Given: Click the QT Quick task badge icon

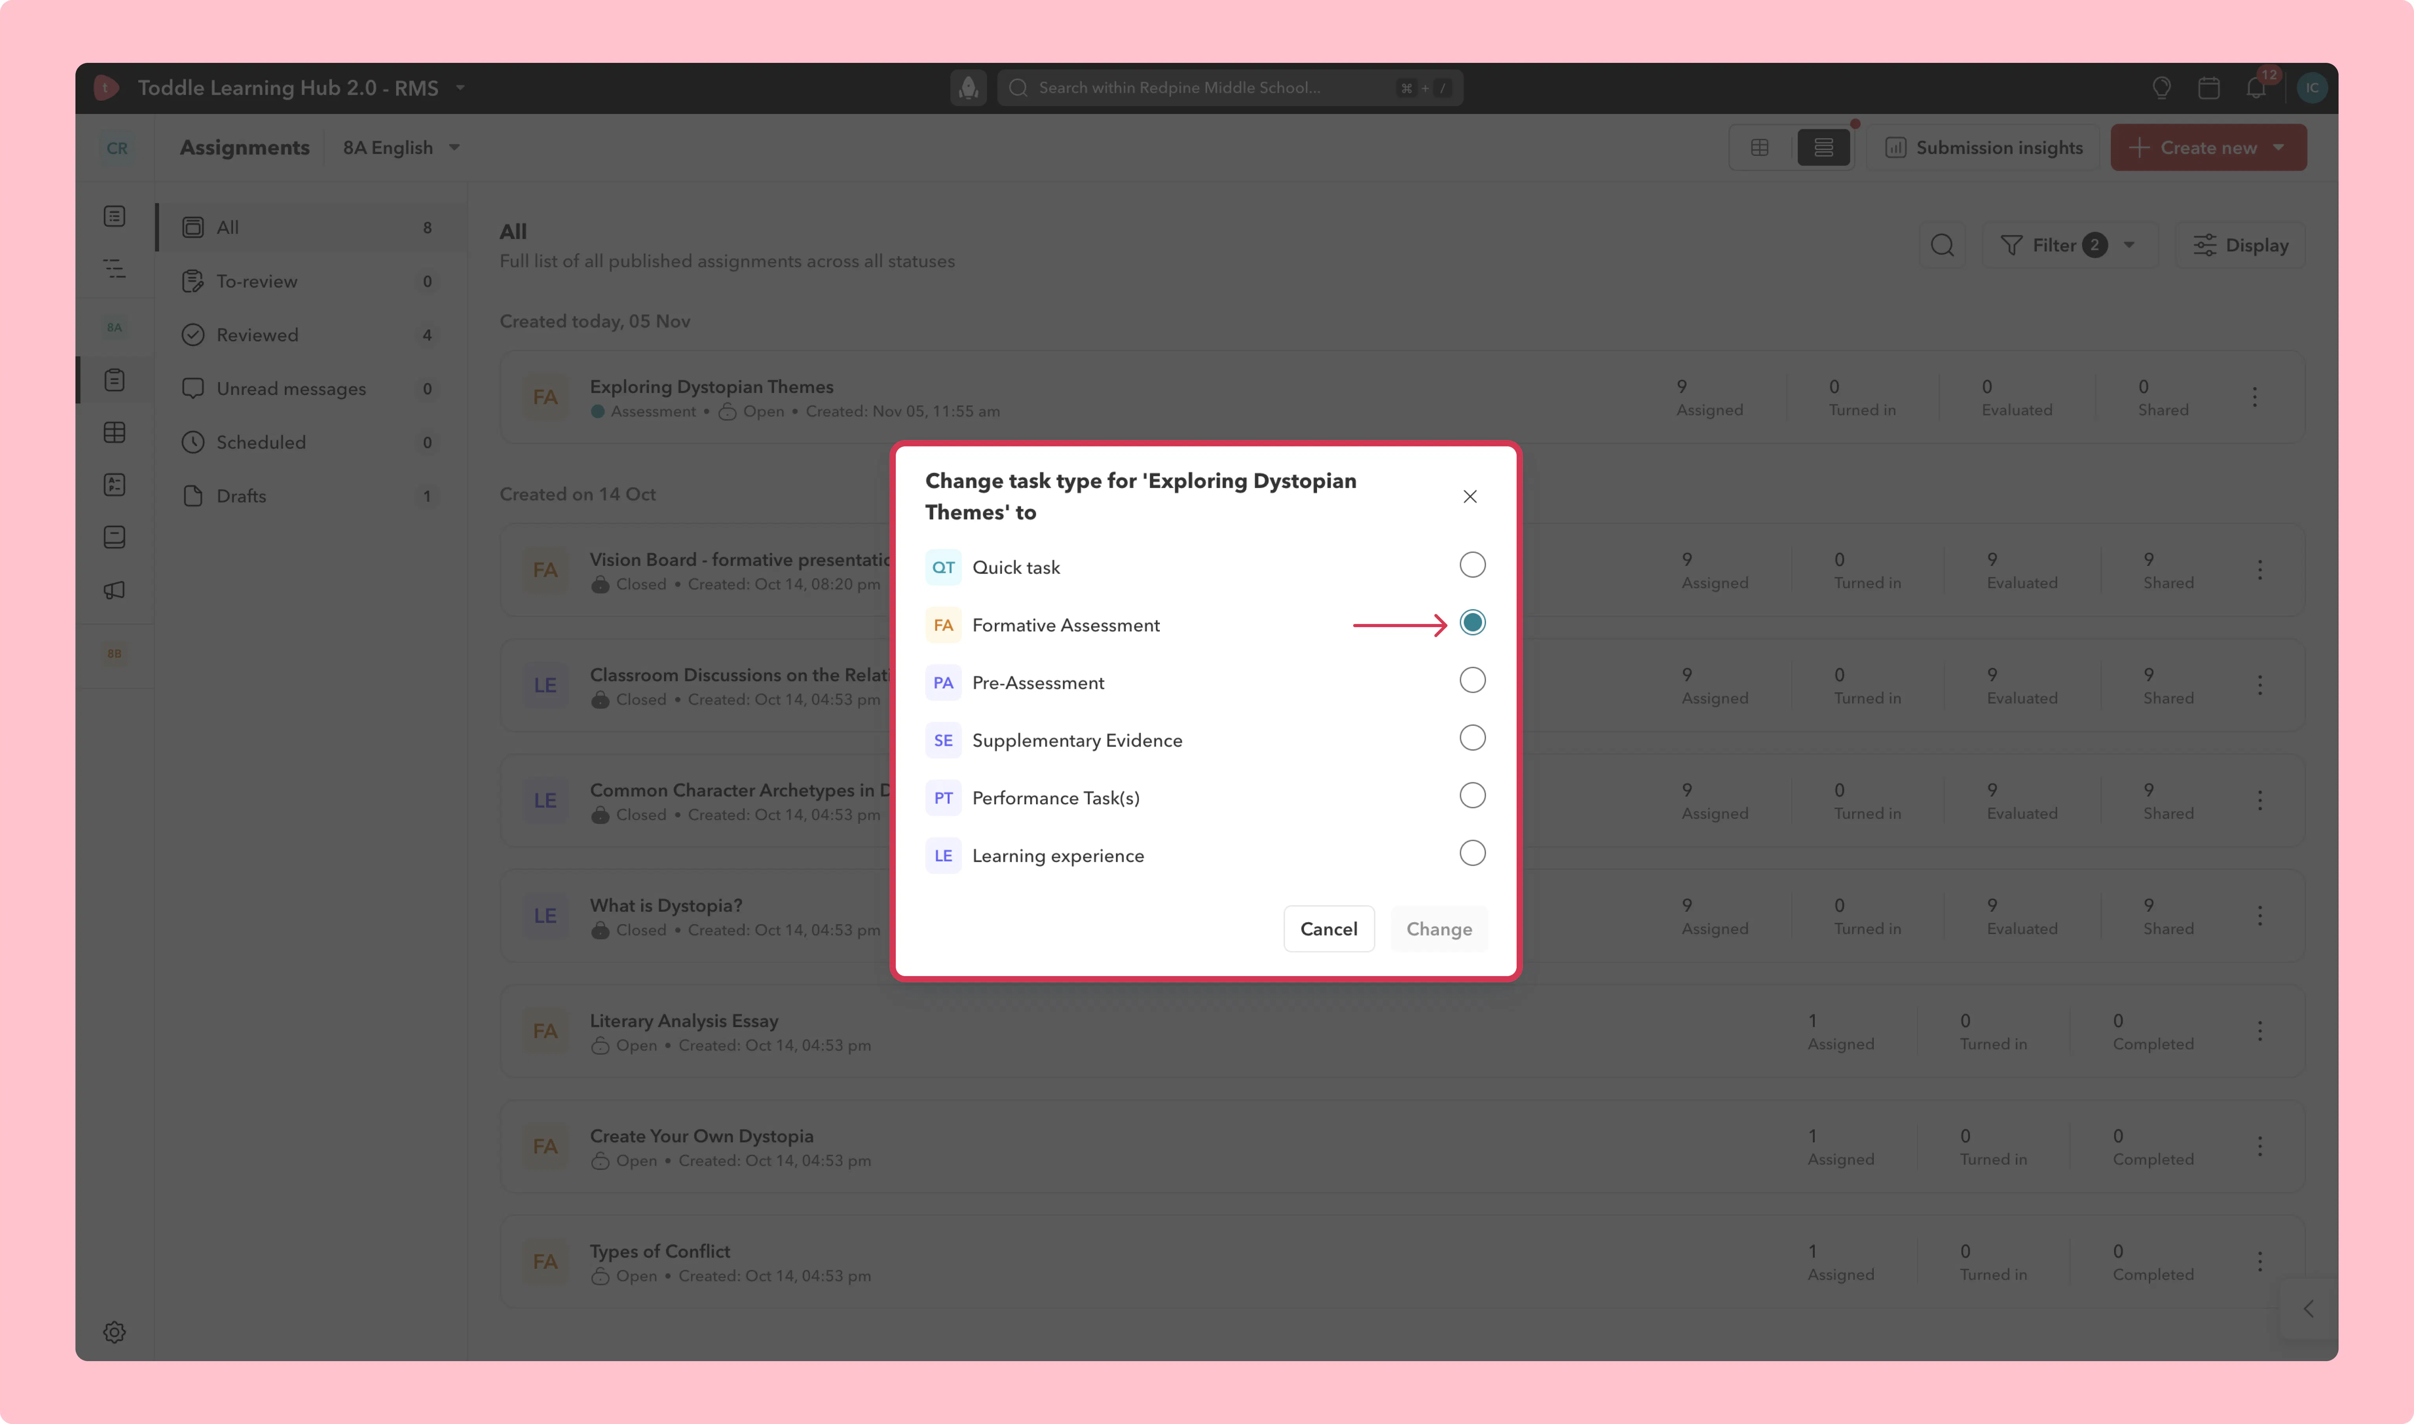Looking at the screenshot, I should (x=943, y=567).
